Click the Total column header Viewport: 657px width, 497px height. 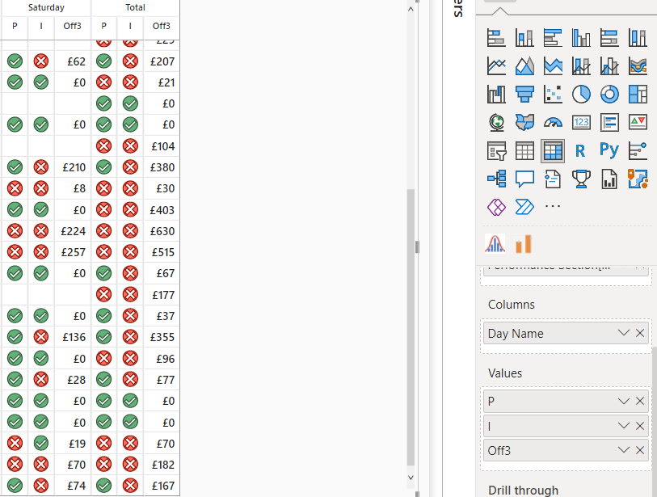point(135,7)
